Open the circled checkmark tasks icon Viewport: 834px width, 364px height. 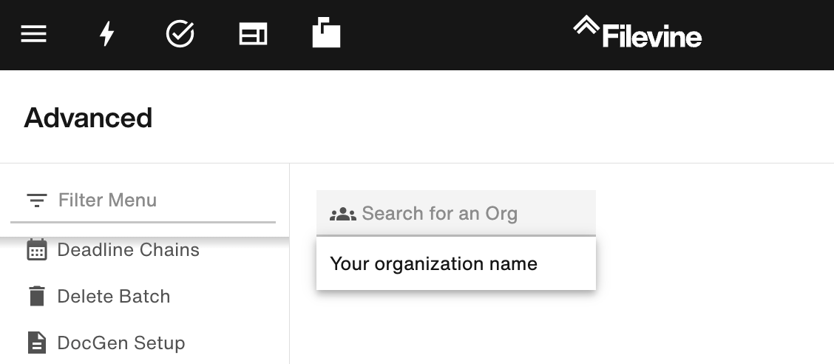click(180, 34)
